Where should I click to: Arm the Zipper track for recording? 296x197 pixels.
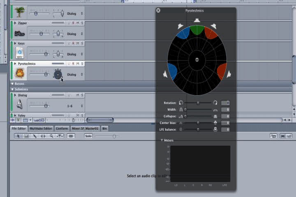tap(73, 23)
